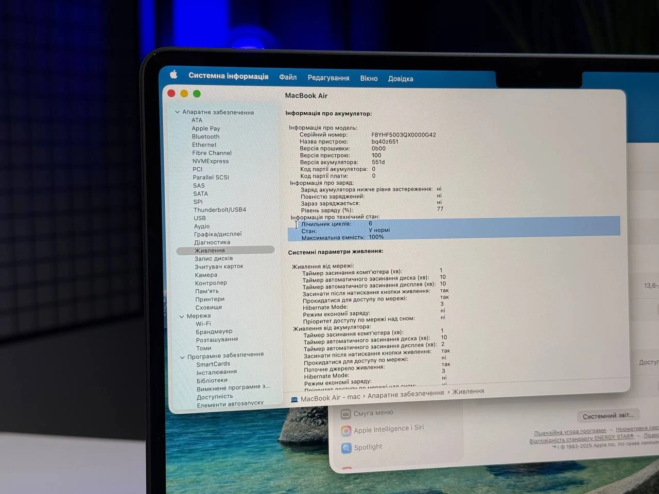Select Wi-Fi under Мережа

click(203, 323)
